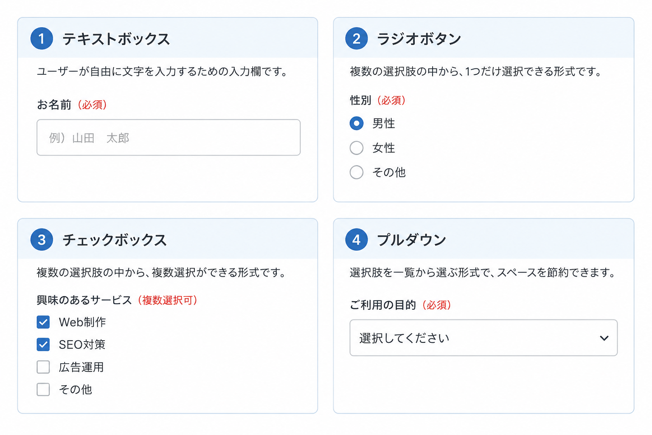Screen dimensions: 652x435
Task: Choose the 女性 radio option
Action: coord(357,148)
